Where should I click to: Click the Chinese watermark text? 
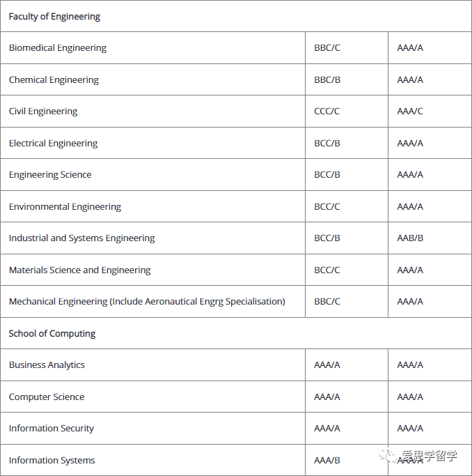click(x=430, y=456)
